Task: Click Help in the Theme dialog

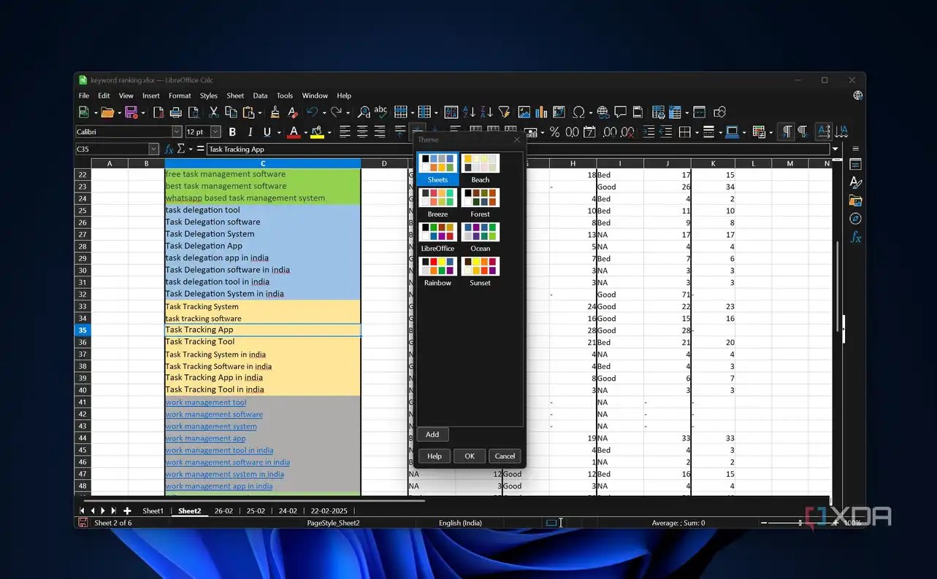Action: (435, 456)
